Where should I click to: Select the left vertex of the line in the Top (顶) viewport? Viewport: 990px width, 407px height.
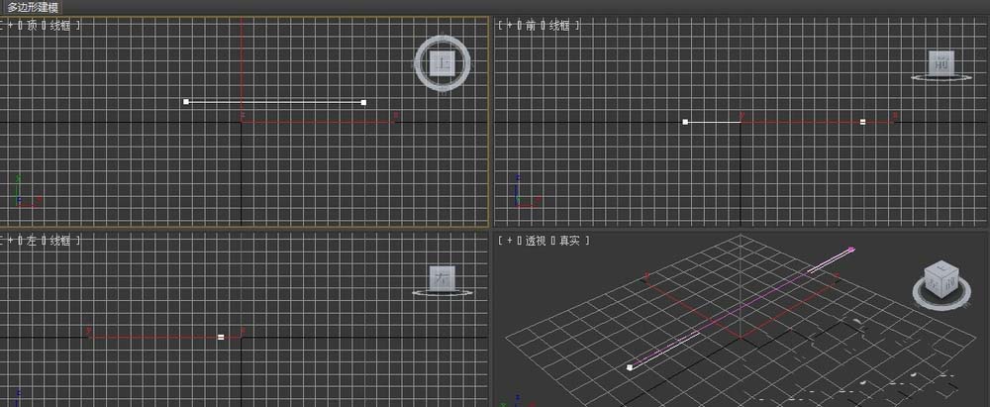186,101
